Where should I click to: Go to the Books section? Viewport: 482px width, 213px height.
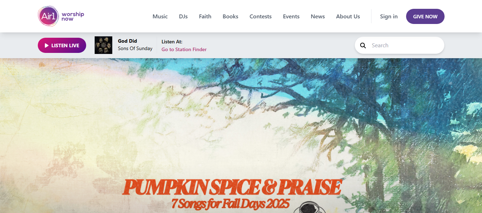pyautogui.click(x=230, y=16)
